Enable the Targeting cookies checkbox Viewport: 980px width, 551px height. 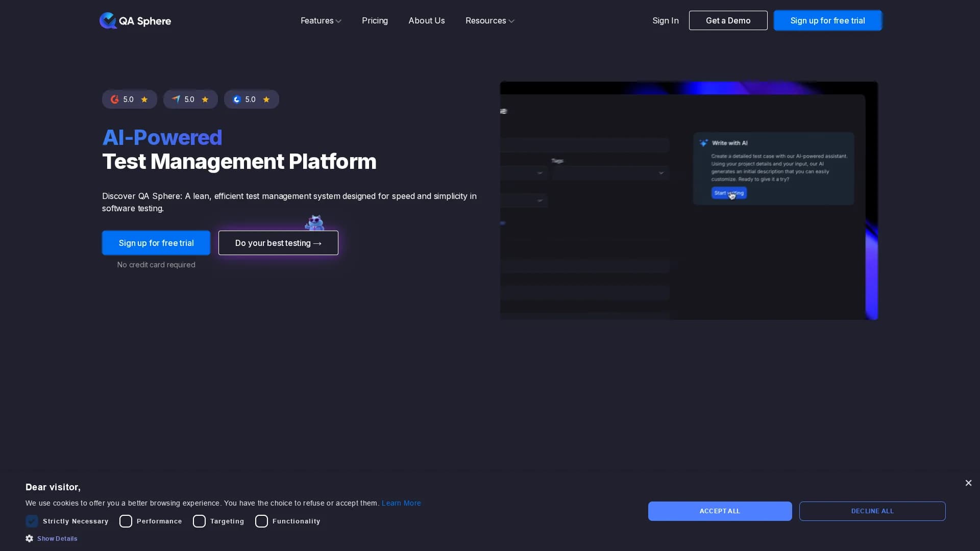click(199, 521)
